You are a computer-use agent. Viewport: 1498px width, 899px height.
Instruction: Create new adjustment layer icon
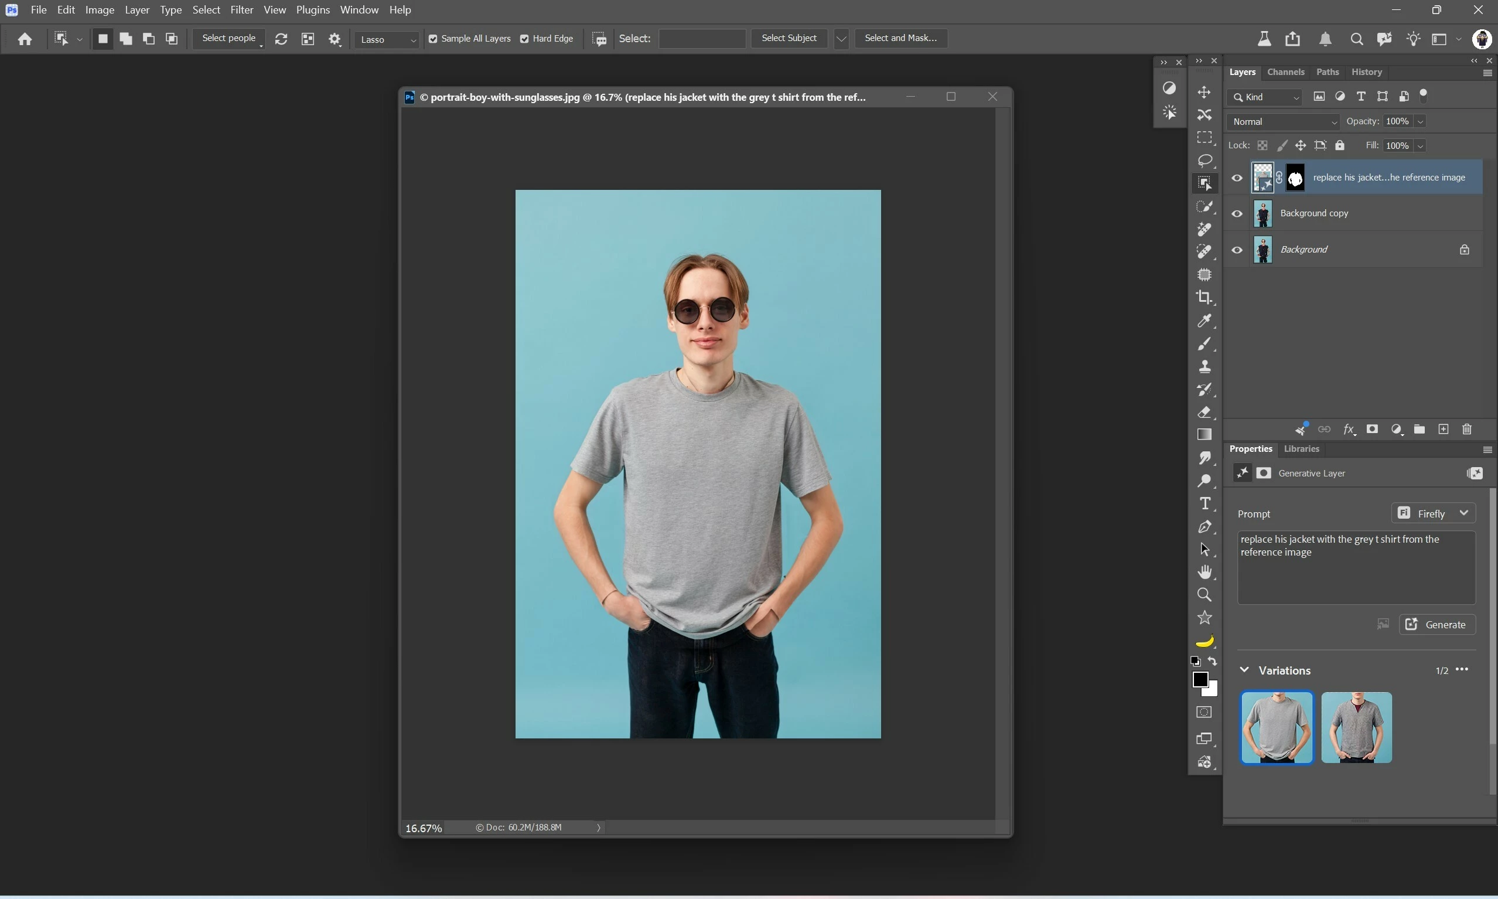click(x=1396, y=430)
